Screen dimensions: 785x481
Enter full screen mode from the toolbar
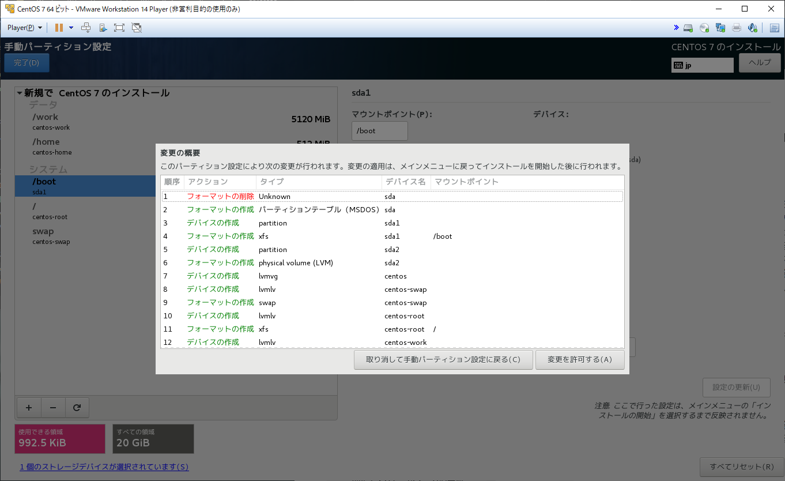pyautogui.click(x=119, y=28)
